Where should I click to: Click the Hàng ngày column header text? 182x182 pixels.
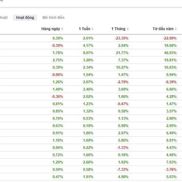pos(51,29)
